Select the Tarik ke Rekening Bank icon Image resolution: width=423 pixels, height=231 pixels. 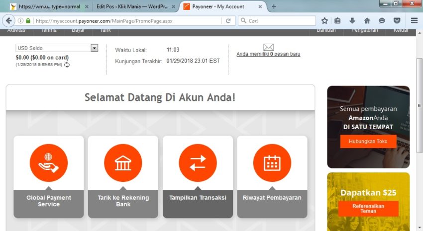pyautogui.click(x=123, y=163)
